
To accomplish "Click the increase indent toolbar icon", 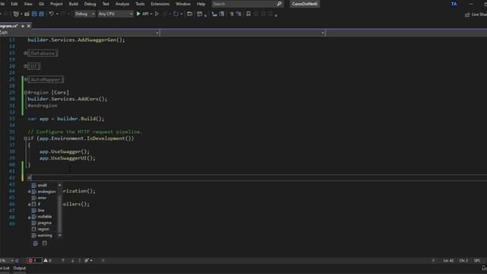I will tap(239, 14).
